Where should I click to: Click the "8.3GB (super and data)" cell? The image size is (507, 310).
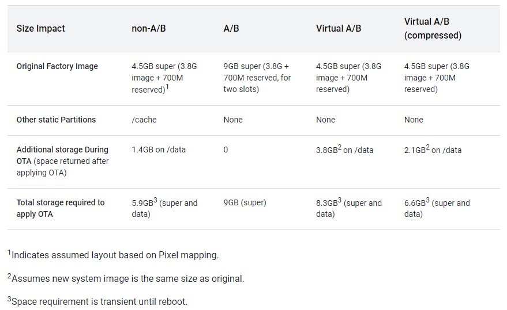coord(348,208)
